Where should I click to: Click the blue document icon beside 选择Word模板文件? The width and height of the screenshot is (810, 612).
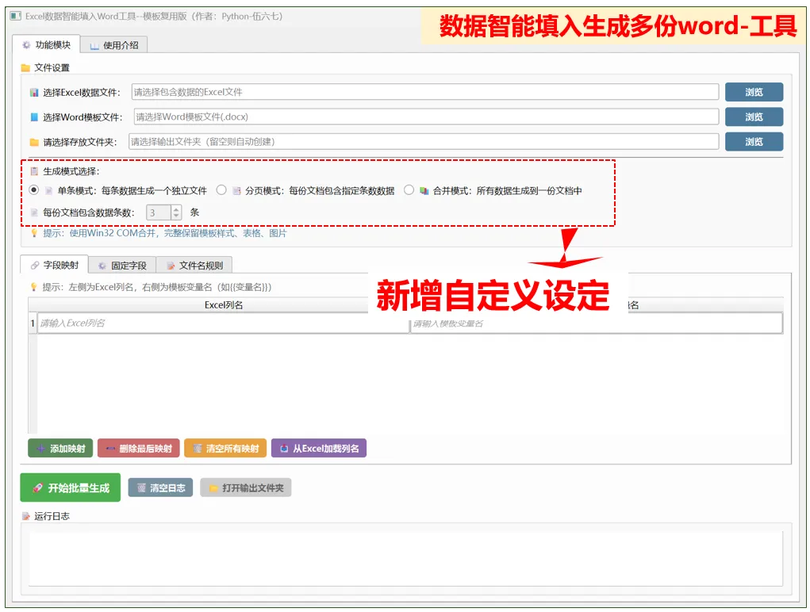point(34,117)
